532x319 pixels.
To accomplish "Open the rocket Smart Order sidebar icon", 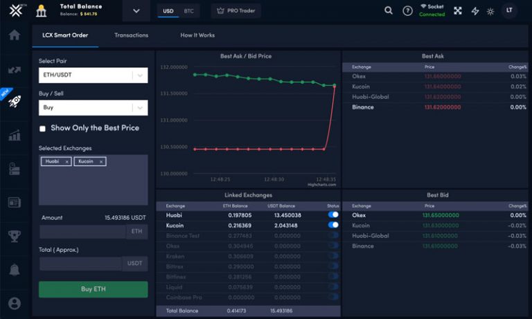I will [15, 101].
